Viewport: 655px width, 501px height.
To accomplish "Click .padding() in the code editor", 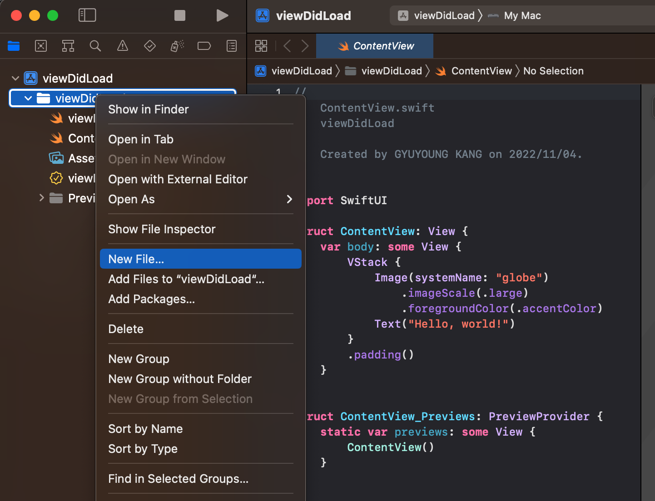I will (381, 354).
